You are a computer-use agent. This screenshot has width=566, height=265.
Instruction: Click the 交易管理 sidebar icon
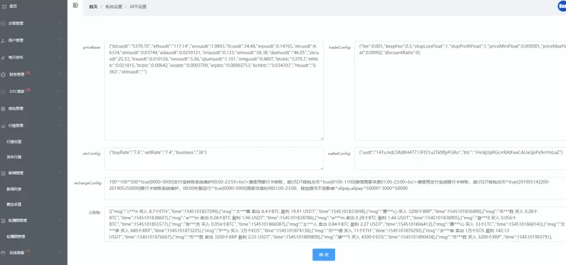tap(3, 24)
